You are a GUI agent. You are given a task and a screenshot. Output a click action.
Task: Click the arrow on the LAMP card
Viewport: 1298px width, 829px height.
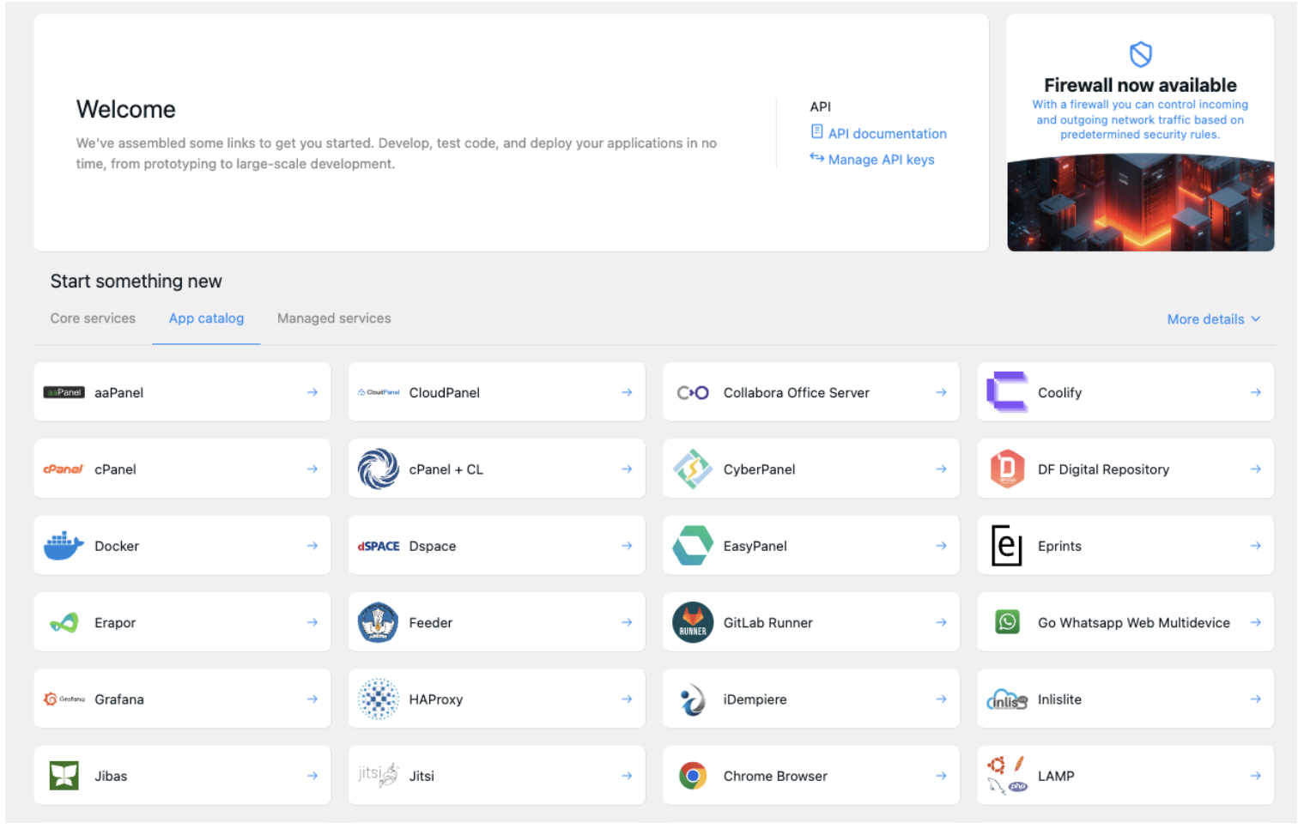click(1256, 776)
